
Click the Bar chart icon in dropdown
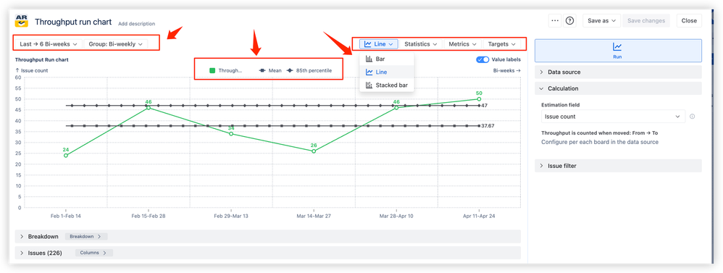click(369, 59)
